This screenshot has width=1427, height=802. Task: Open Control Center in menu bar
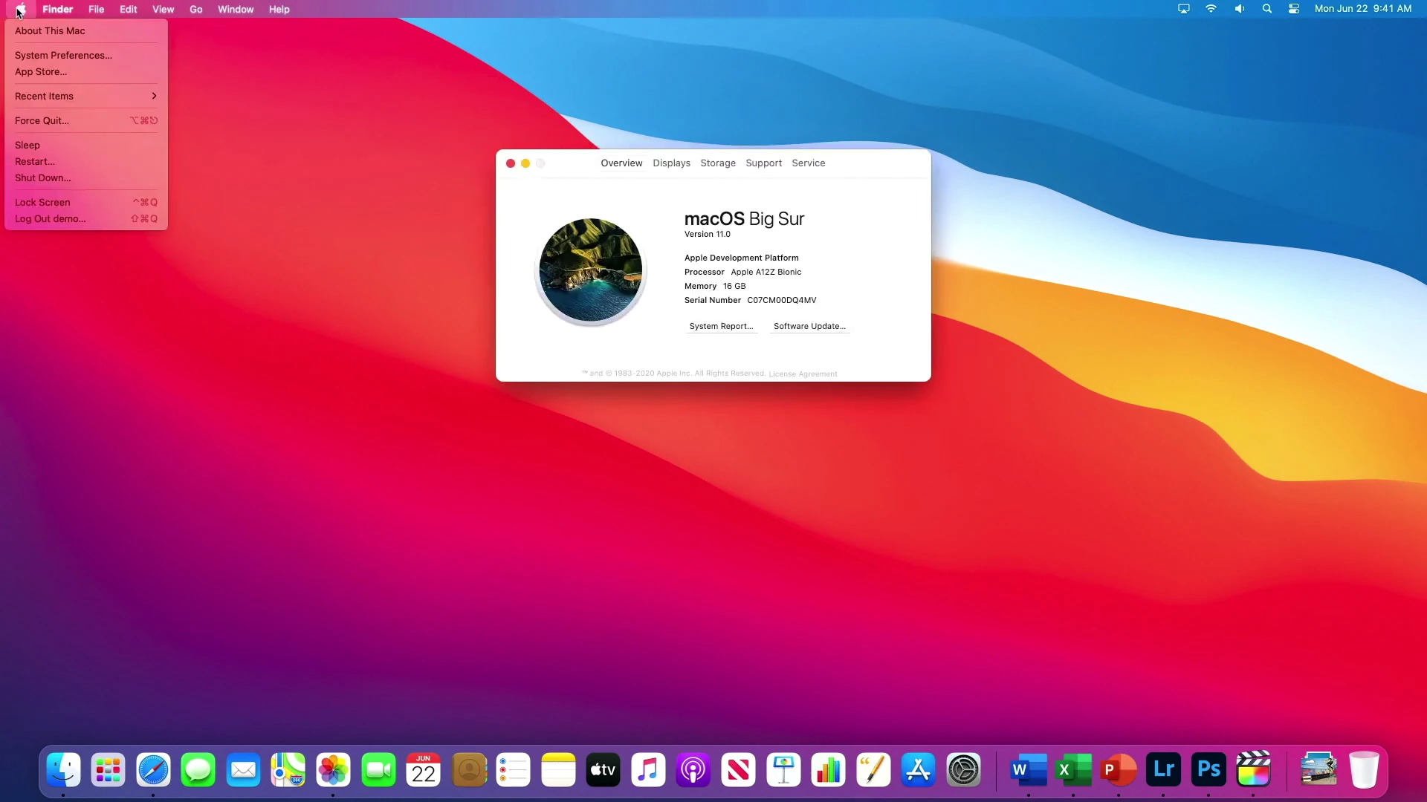click(x=1294, y=9)
